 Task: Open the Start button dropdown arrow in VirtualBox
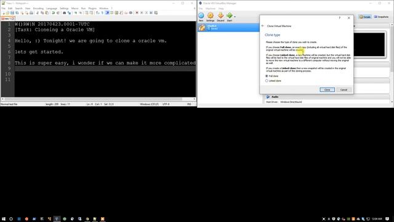pyautogui.click(x=235, y=17)
